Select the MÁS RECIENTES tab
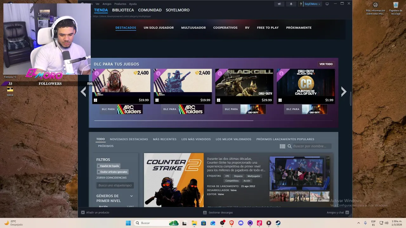The width and height of the screenshot is (406, 228). click(165, 139)
